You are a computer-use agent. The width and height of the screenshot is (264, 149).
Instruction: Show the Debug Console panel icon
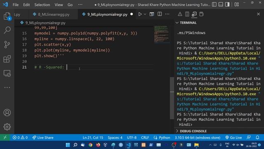201,14
